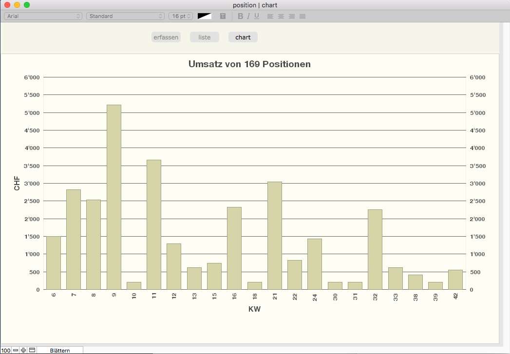Switch to the erfassen tab
Image resolution: width=510 pixels, height=354 pixels.
pos(166,37)
